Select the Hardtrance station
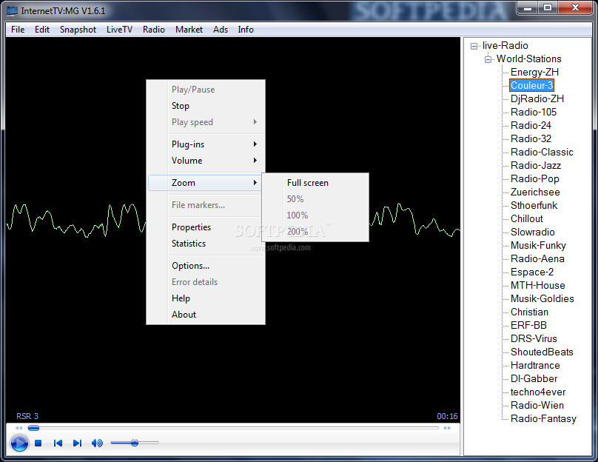The width and height of the screenshot is (598, 462). coord(535,366)
